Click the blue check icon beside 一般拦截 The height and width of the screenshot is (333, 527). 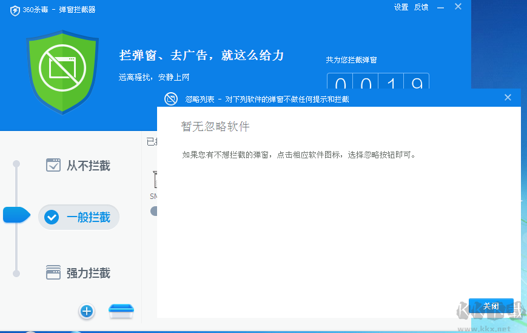(52, 217)
